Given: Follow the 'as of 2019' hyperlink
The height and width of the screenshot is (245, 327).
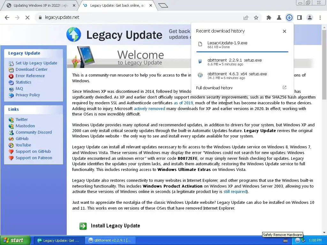Looking at the screenshot, I should 183,103.
